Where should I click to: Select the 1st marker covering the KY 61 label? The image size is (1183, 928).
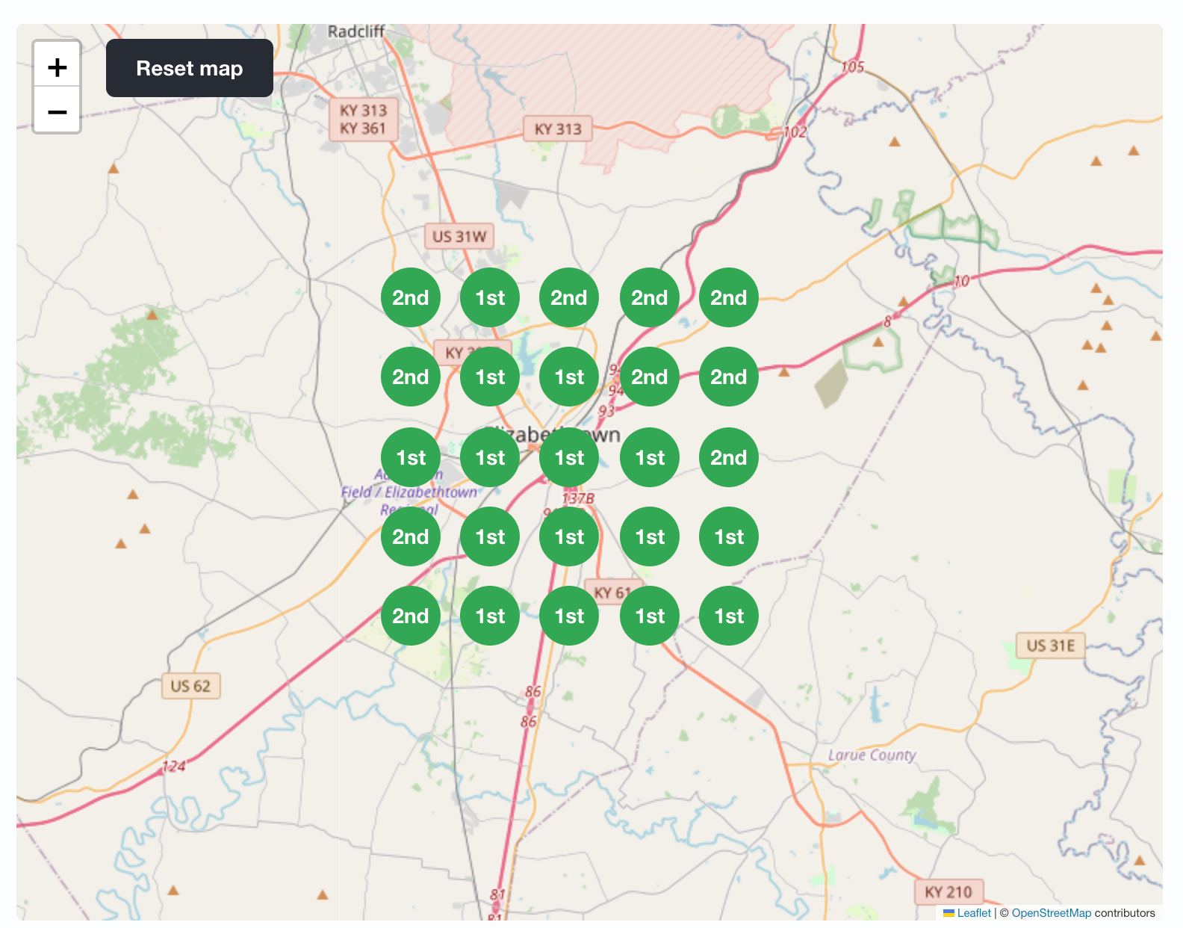pos(650,616)
